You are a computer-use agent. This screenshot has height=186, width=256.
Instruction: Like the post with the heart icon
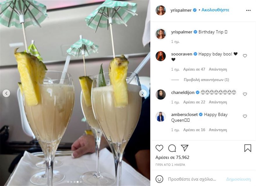point(159,148)
